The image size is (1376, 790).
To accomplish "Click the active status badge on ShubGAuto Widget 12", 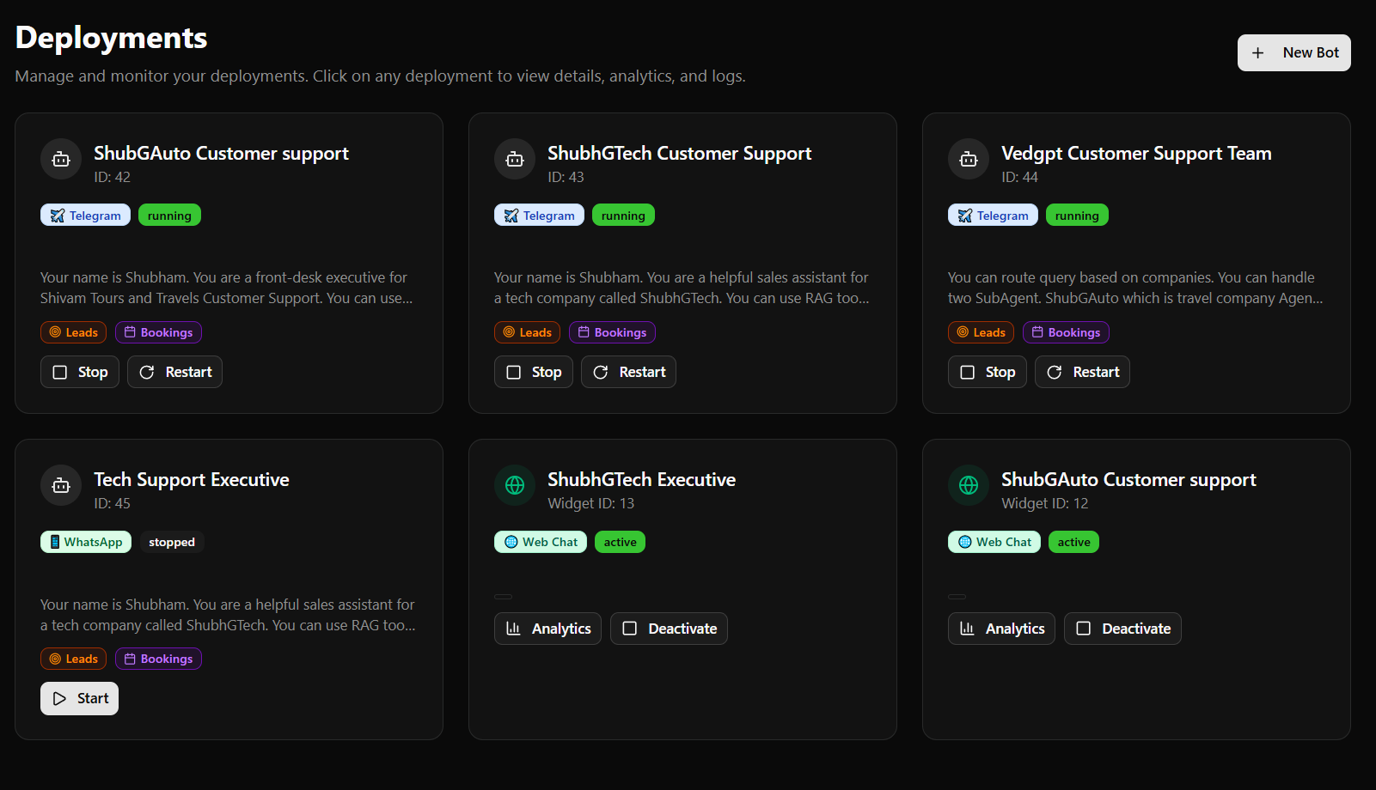I will (x=1073, y=542).
